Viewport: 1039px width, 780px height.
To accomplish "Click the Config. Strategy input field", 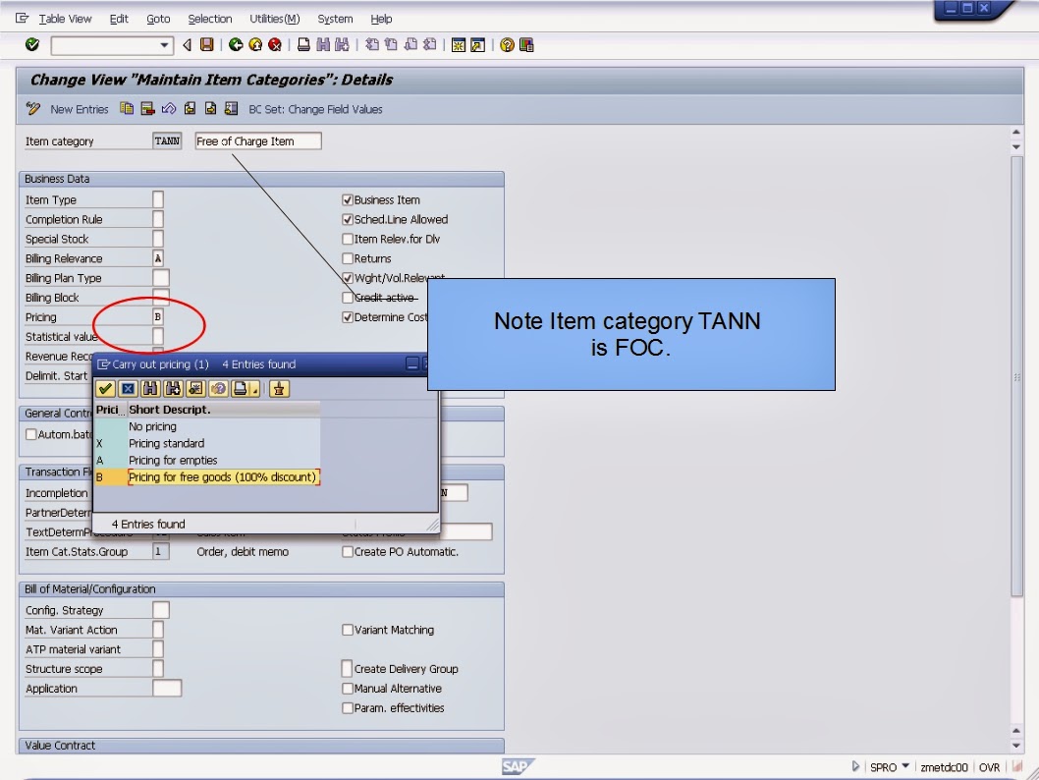I will (160, 610).
